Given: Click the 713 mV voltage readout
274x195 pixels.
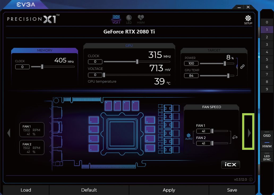Looking at the screenshot, I should coord(160,68).
